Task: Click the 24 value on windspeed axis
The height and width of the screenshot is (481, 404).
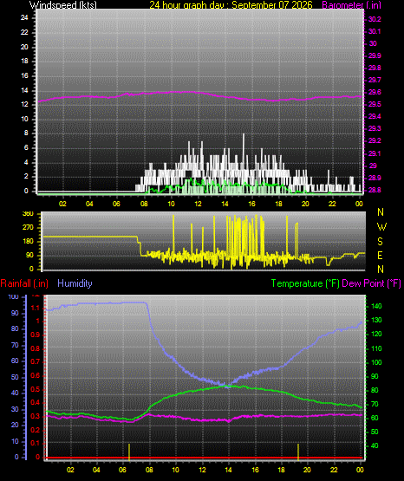Action: (x=24, y=17)
